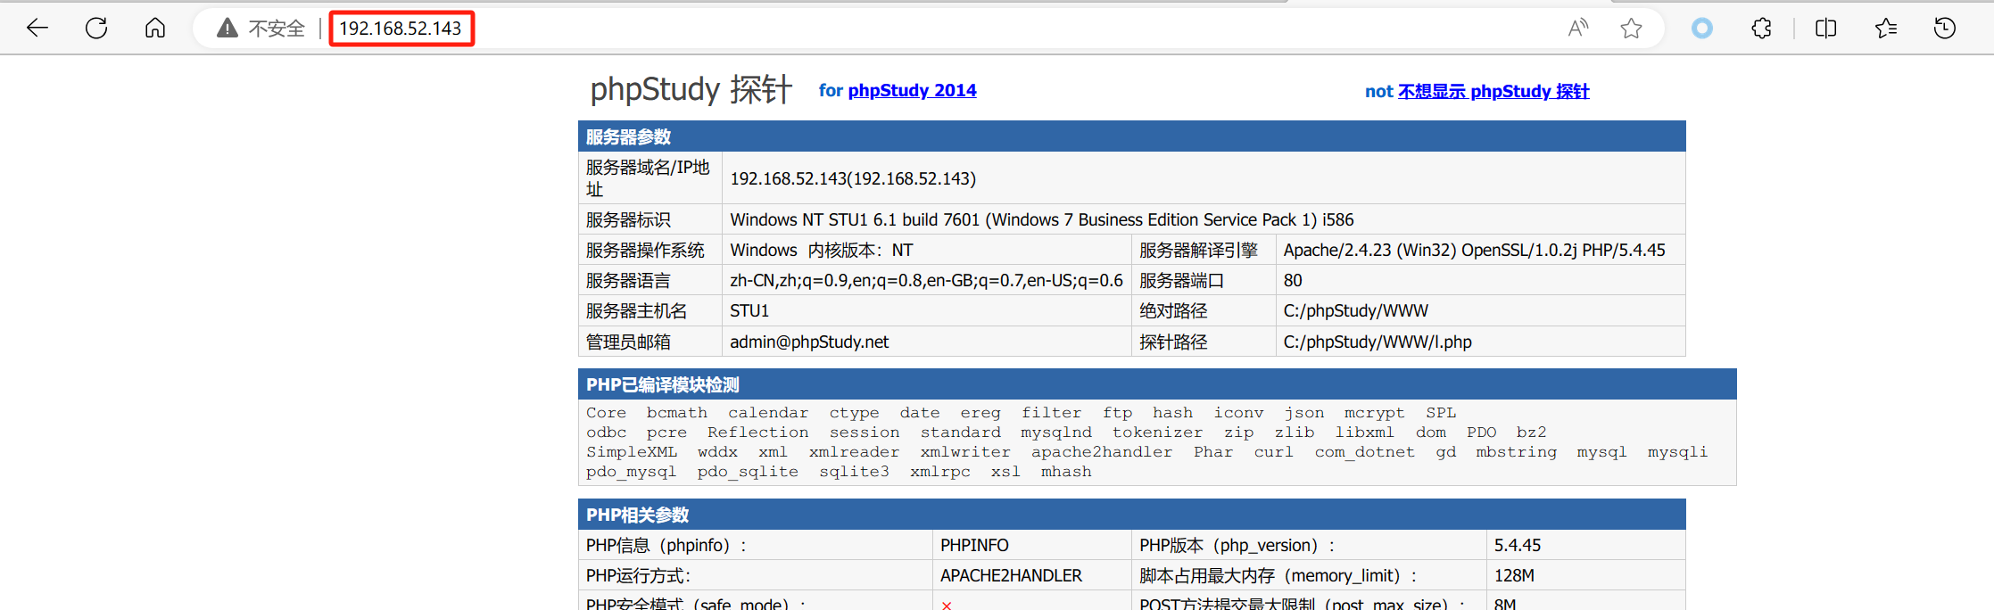
Task: Select the pdo_mysql module name
Action: [x=631, y=472]
